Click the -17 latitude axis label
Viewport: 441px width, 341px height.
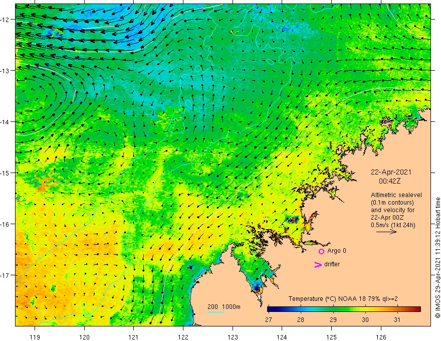6,275
